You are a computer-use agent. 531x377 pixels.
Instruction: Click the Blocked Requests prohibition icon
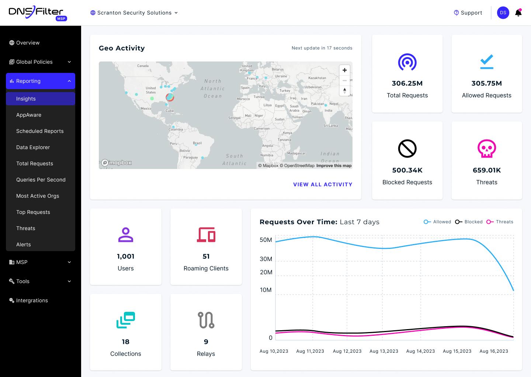point(407,149)
